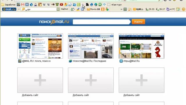Click the поиск@mail.ru logo
Image resolution: width=186 pixels, height=105 pixels.
(54, 22)
